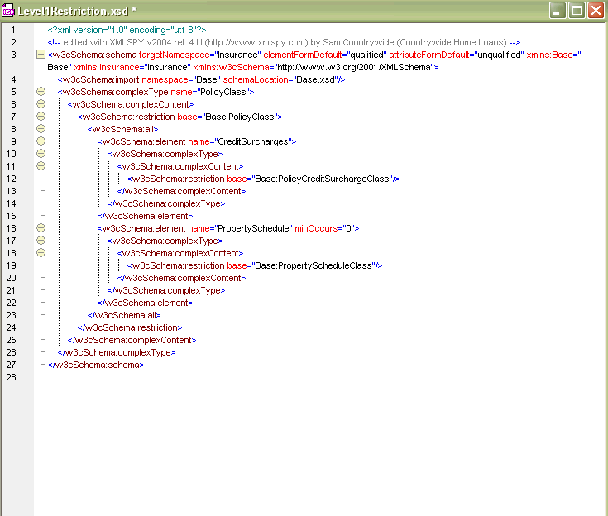
Task: Collapse the complexContent fold on line 18
Action: tap(41, 253)
